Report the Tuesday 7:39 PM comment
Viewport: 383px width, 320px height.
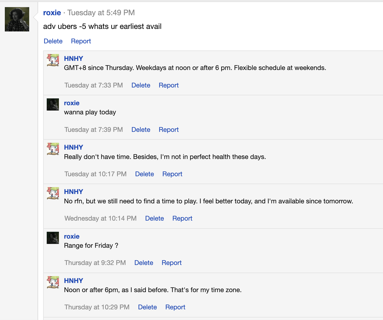[x=169, y=130]
